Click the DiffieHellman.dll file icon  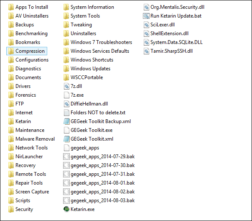[x=66, y=104]
